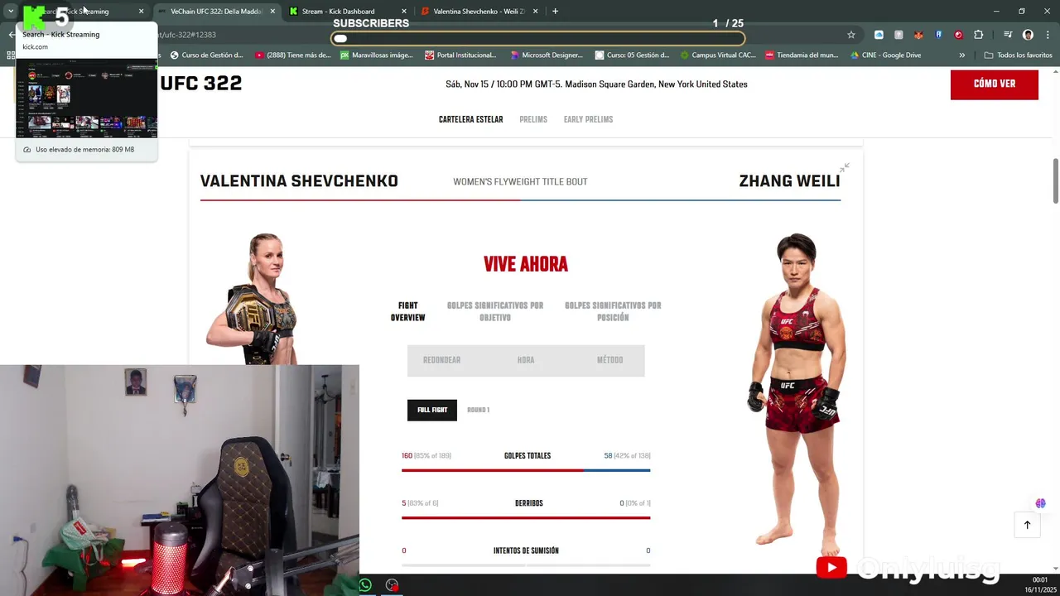Screen dimensions: 1060x596
Task: Open the tab search dropdown arrow
Action: (x=11, y=12)
